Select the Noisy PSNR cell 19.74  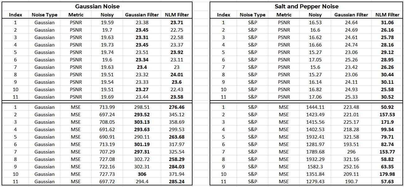pyautogui.click(x=107, y=52)
